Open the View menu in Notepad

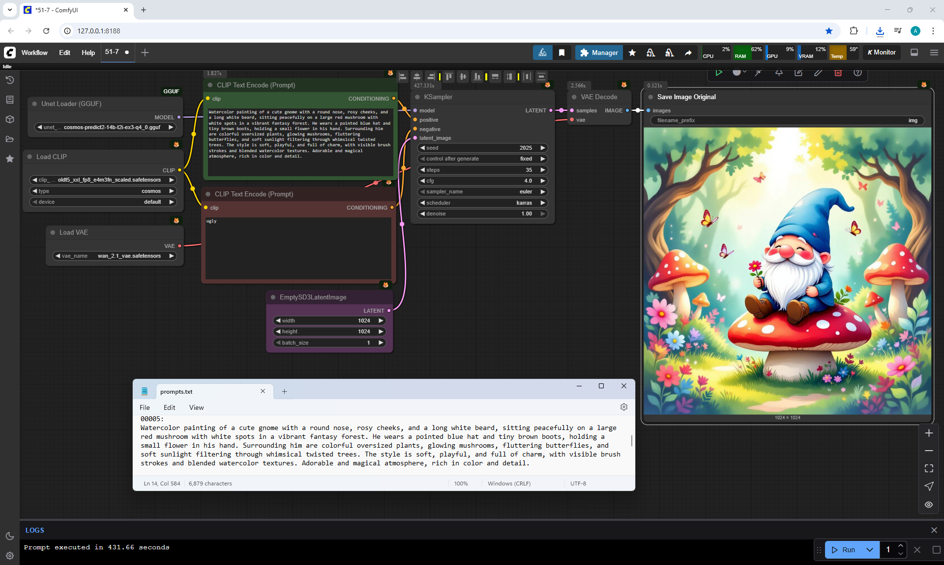[196, 407]
